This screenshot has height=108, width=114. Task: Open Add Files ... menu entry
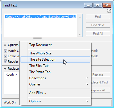pyautogui.click(x=55, y=93)
